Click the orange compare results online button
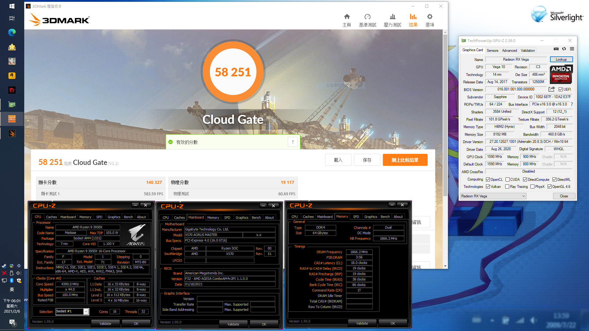 click(405, 160)
